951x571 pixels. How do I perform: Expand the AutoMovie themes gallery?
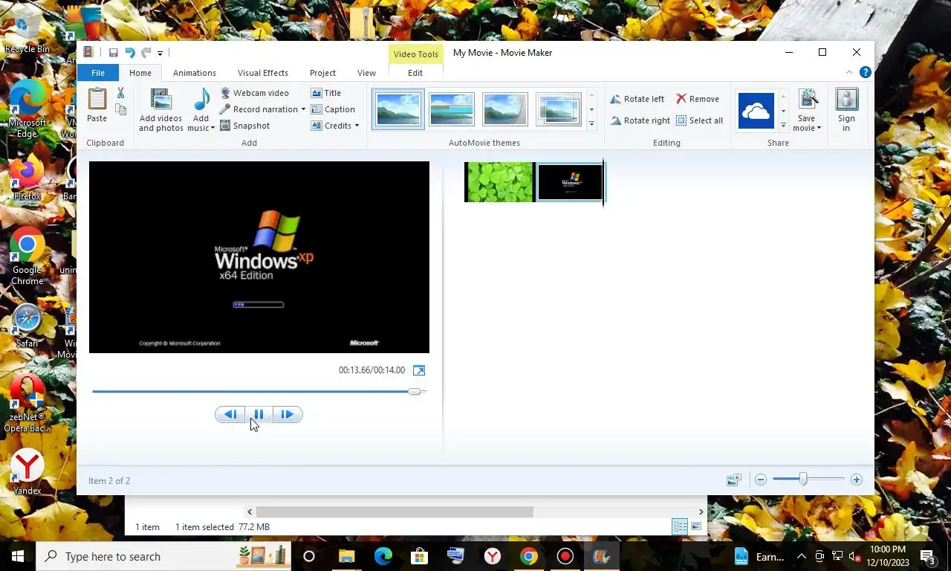591,124
